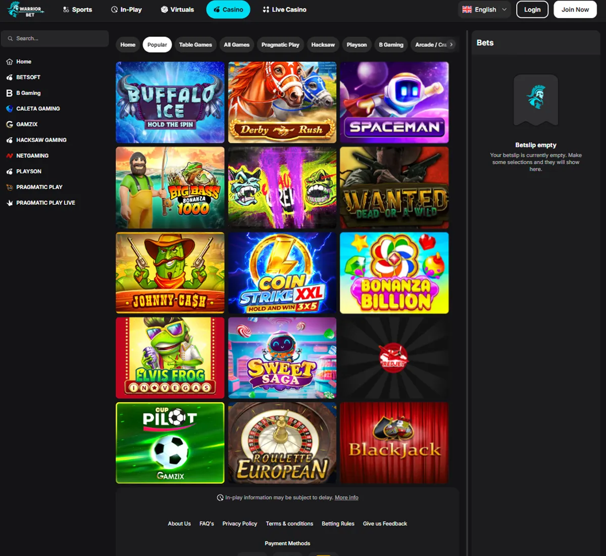
Task: Open the RedJet game tile
Action: 394,358
